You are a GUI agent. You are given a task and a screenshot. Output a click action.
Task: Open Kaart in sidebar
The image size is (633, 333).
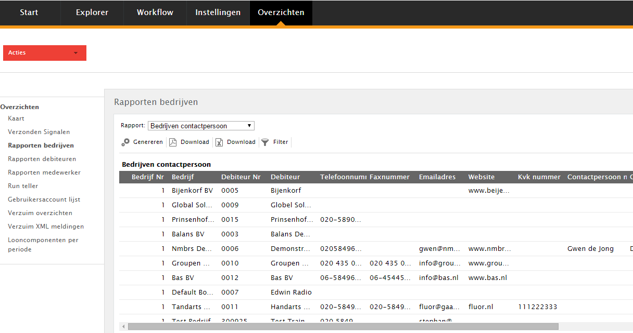[x=16, y=118]
